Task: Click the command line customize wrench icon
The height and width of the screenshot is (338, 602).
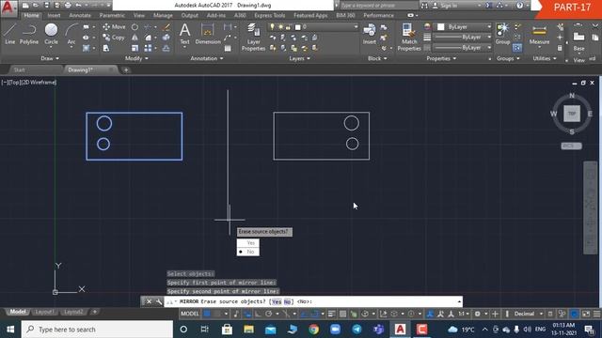Action: (x=159, y=301)
